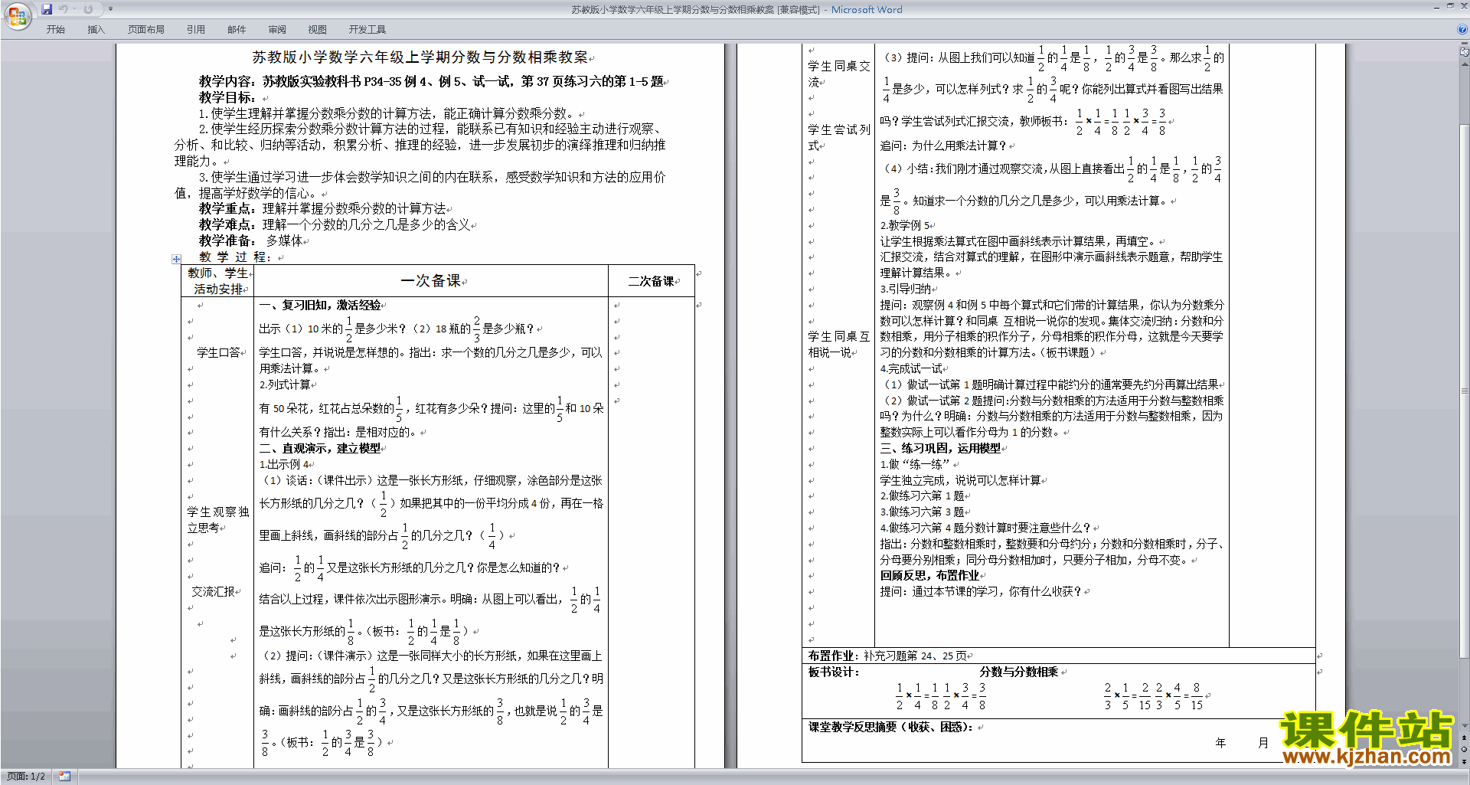Click the line 1.出示例 4
The image size is (1470, 785).
coord(285,464)
